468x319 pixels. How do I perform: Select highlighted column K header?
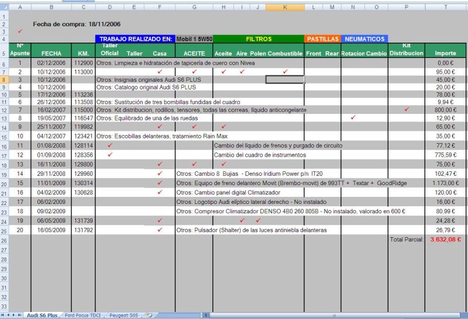pos(285,7)
